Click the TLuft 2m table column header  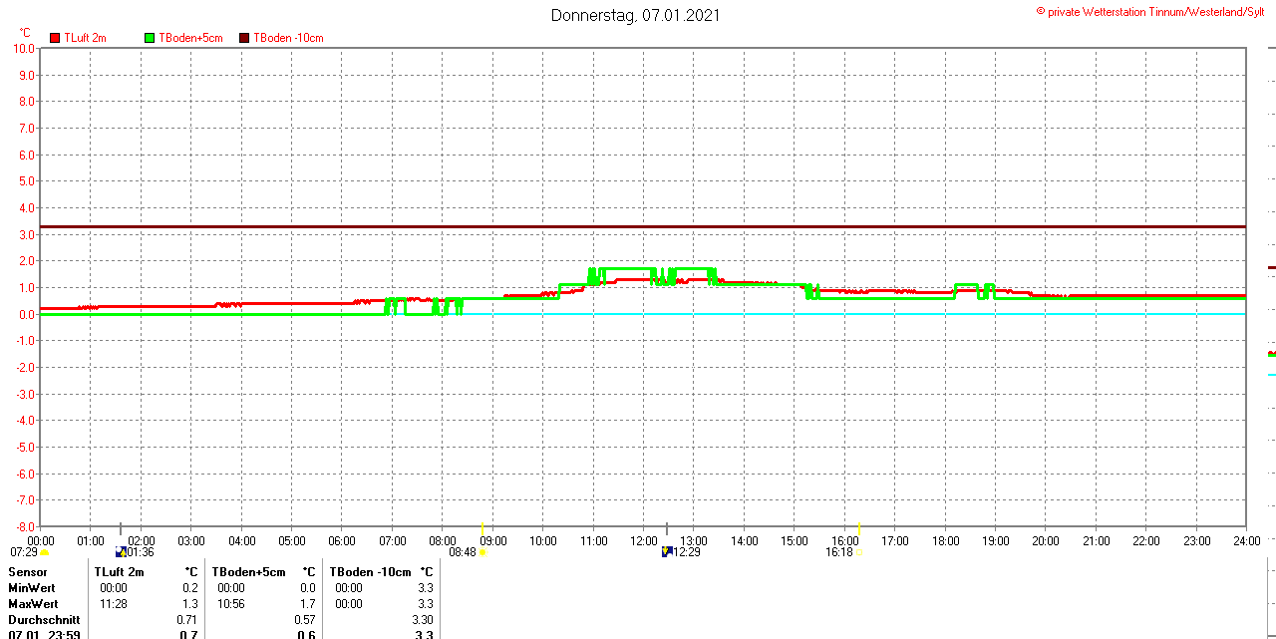tap(120, 572)
